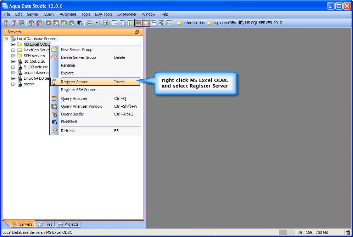This screenshot has width=353, height=237.
Task: Open the Server menu
Action: click(33, 14)
